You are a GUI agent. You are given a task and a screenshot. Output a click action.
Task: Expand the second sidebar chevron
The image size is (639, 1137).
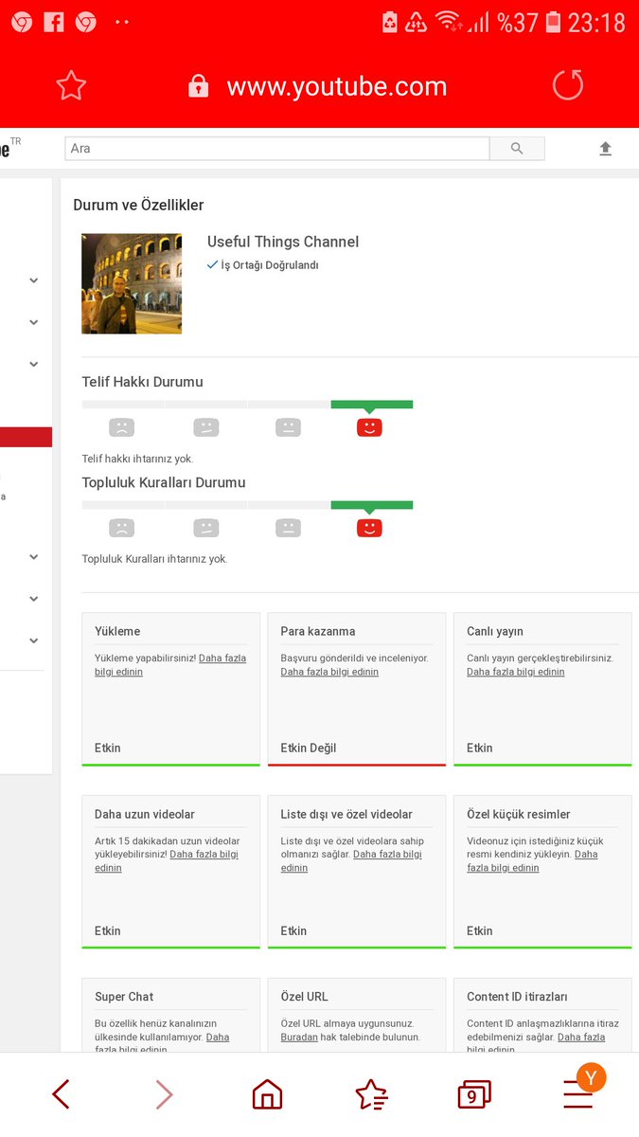pyautogui.click(x=34, y=322)
